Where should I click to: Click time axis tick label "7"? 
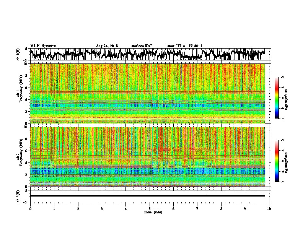click(197, 209)
